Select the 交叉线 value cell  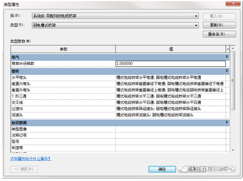point(171,103)
